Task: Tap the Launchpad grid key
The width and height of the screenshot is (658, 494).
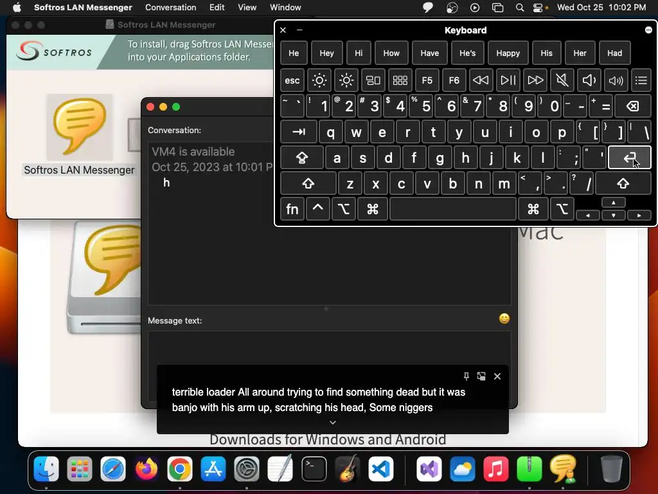Action: (400, 80)
